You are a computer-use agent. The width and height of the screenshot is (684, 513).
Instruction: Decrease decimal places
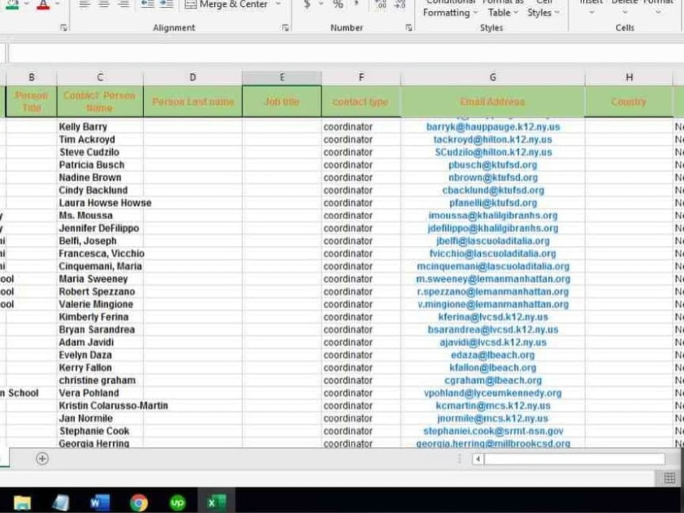click(x=400, y=4)
